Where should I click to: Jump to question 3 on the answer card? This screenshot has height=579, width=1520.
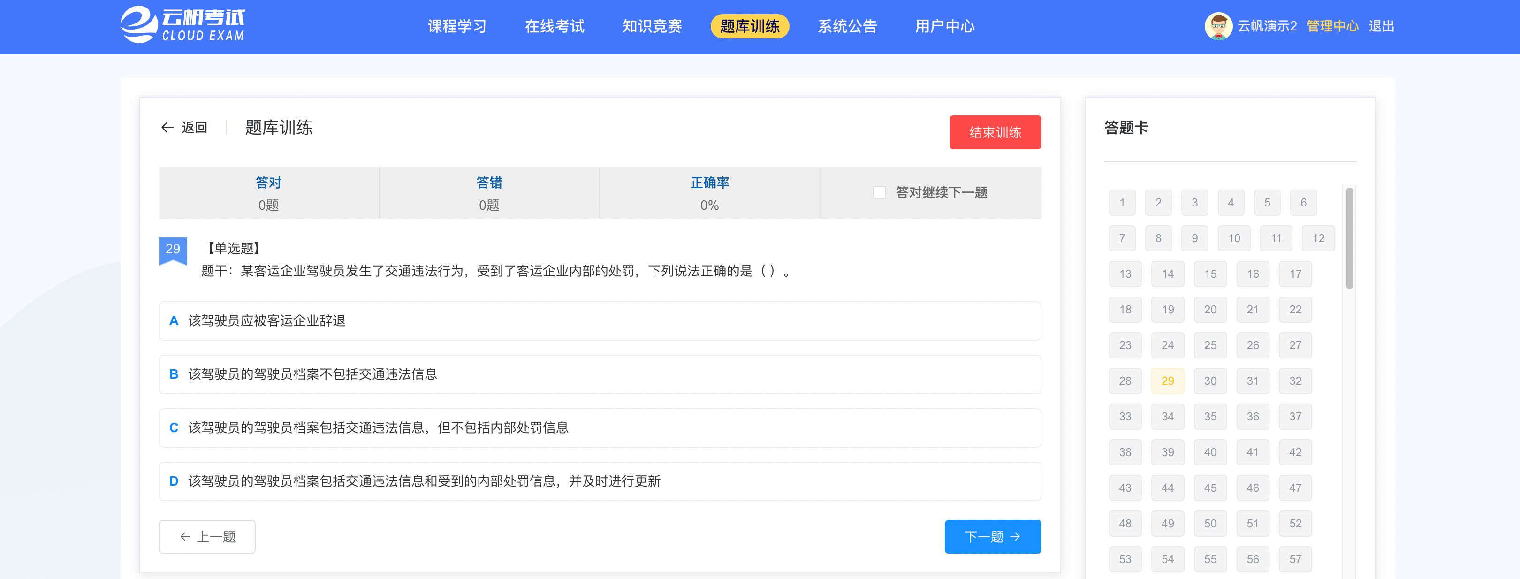[x=1194, y=203]
